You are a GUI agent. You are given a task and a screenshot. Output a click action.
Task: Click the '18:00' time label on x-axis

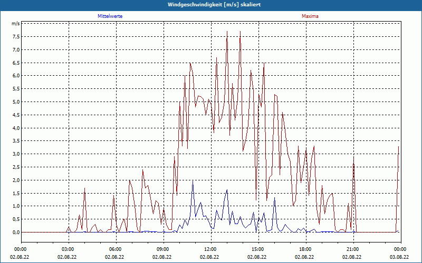pyautogui.click(x=306, y=249)
